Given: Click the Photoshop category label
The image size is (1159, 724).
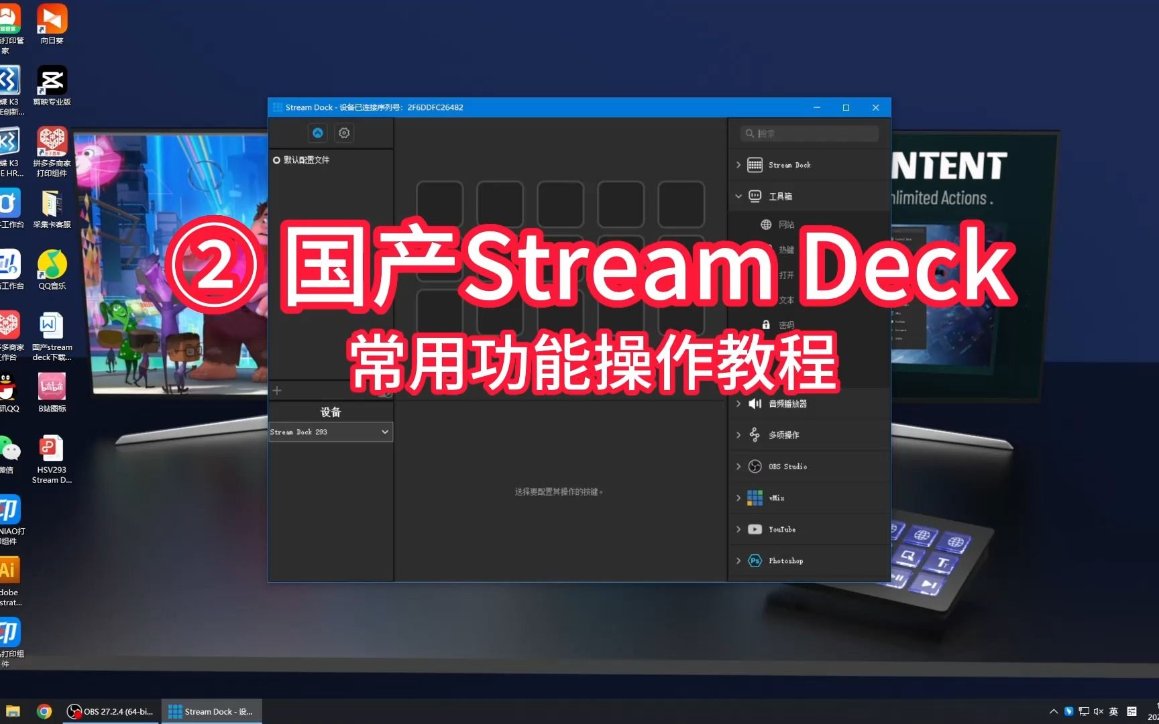Looking at the screenshot, I should click(x=785, y=561).
